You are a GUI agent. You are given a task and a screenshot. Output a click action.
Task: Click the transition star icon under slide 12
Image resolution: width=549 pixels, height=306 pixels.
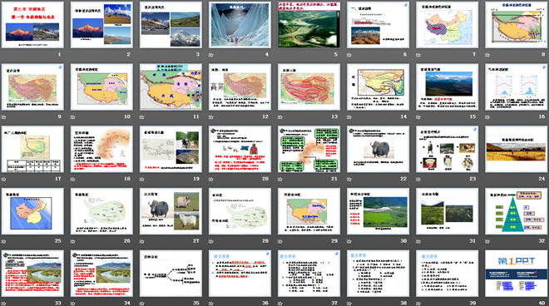click(211, 117)
